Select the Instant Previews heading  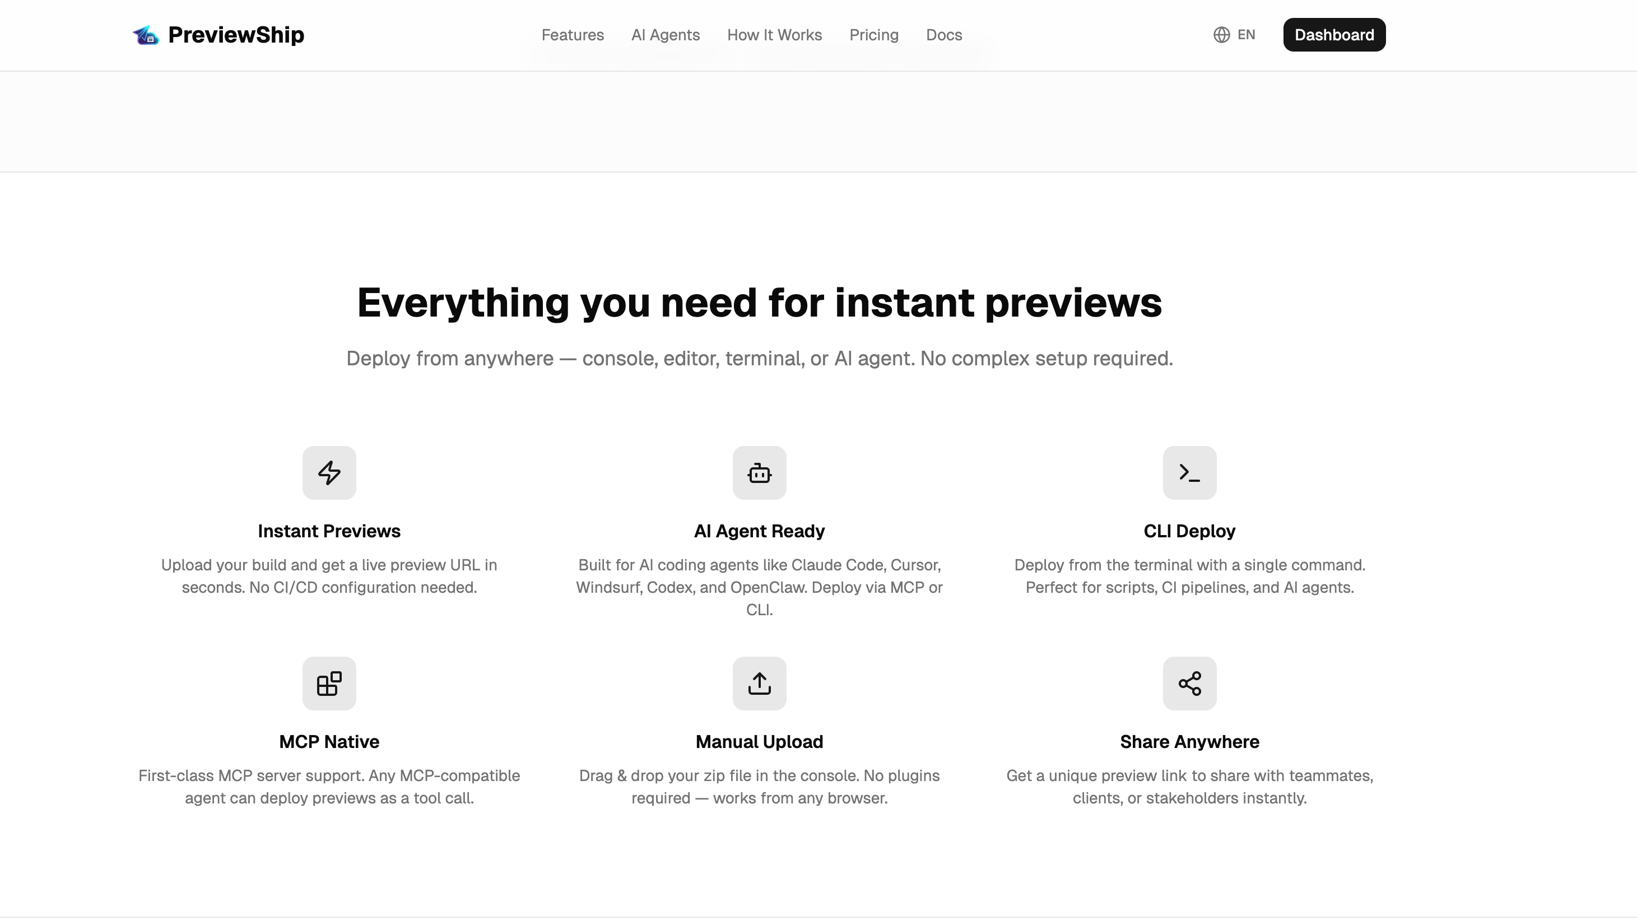[x=329, y=531]
